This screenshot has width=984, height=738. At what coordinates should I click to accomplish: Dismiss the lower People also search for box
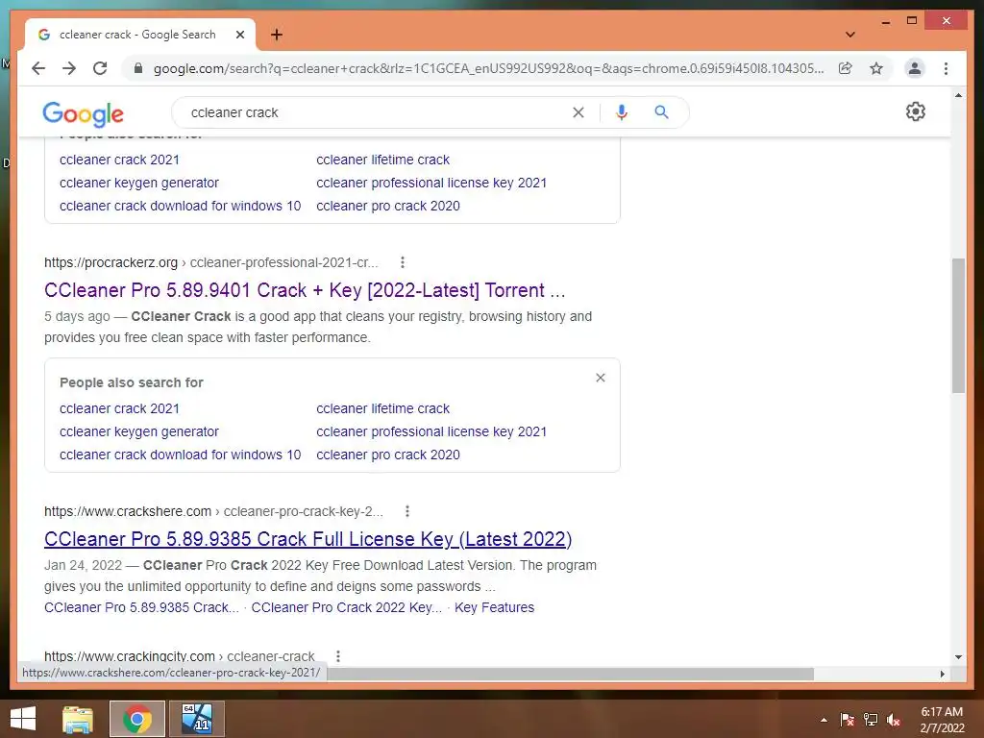601,378
